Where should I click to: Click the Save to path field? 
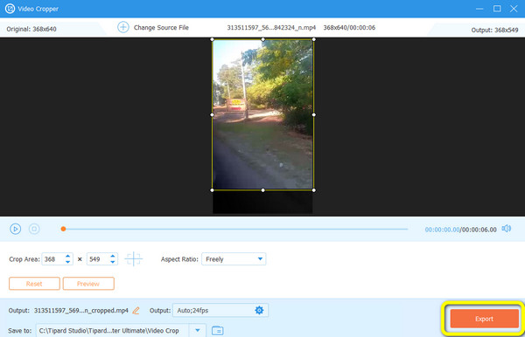113,330
